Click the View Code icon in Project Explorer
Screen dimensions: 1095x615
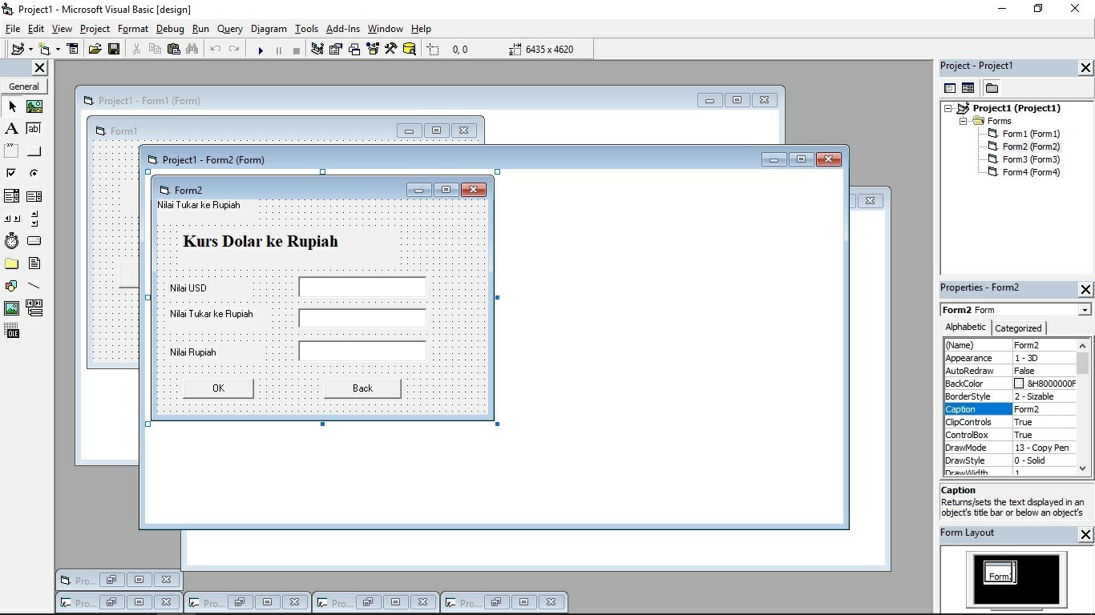pos(950,88)
